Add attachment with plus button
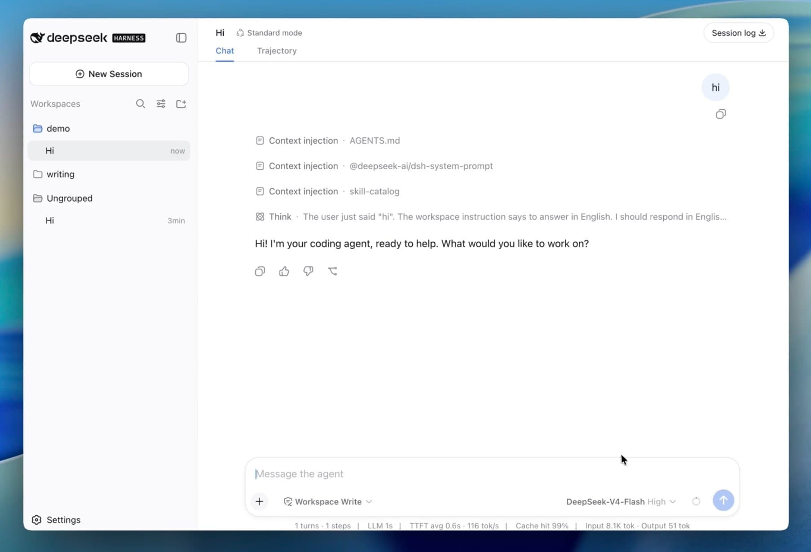Image resolution: width=811 pixels, height=552 pixels. click(x=260, y=501)
